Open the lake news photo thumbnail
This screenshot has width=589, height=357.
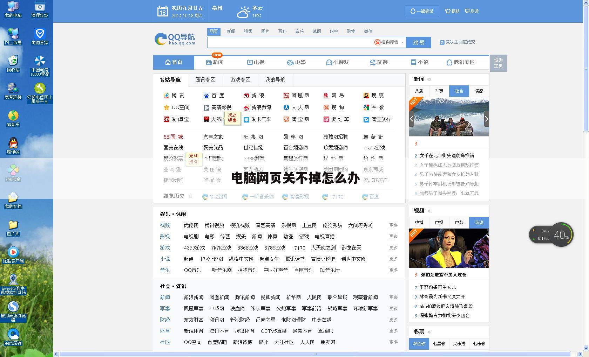(x=449, y=117)
